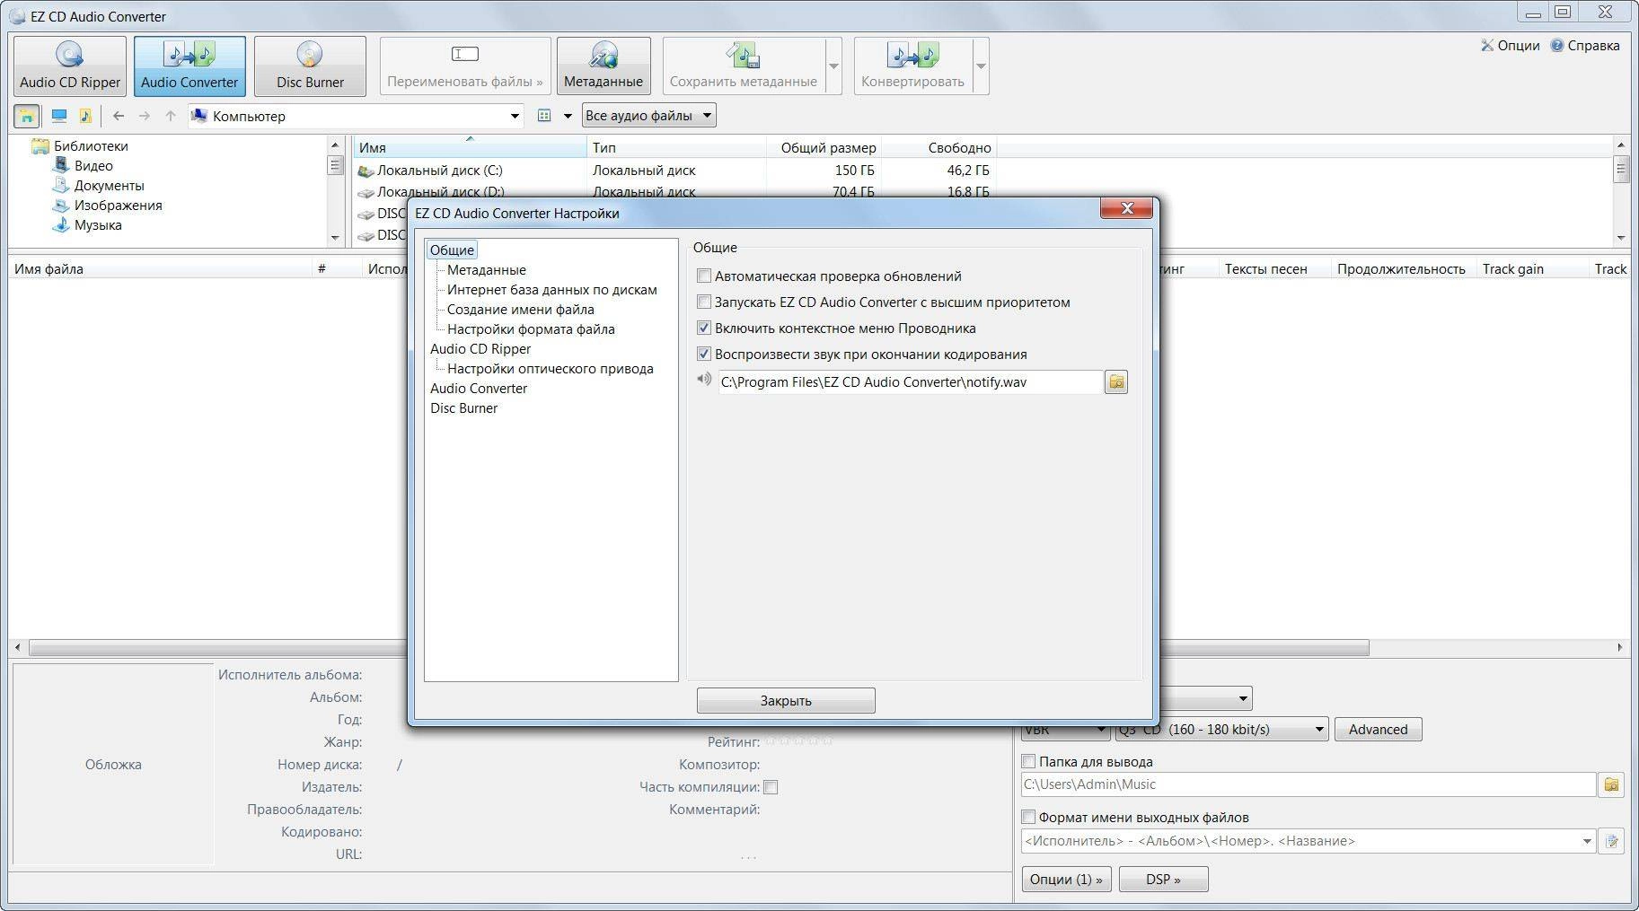Sort by Общий размер column header
This screenshot has height=911, width=1639.
tap(823, 148)
